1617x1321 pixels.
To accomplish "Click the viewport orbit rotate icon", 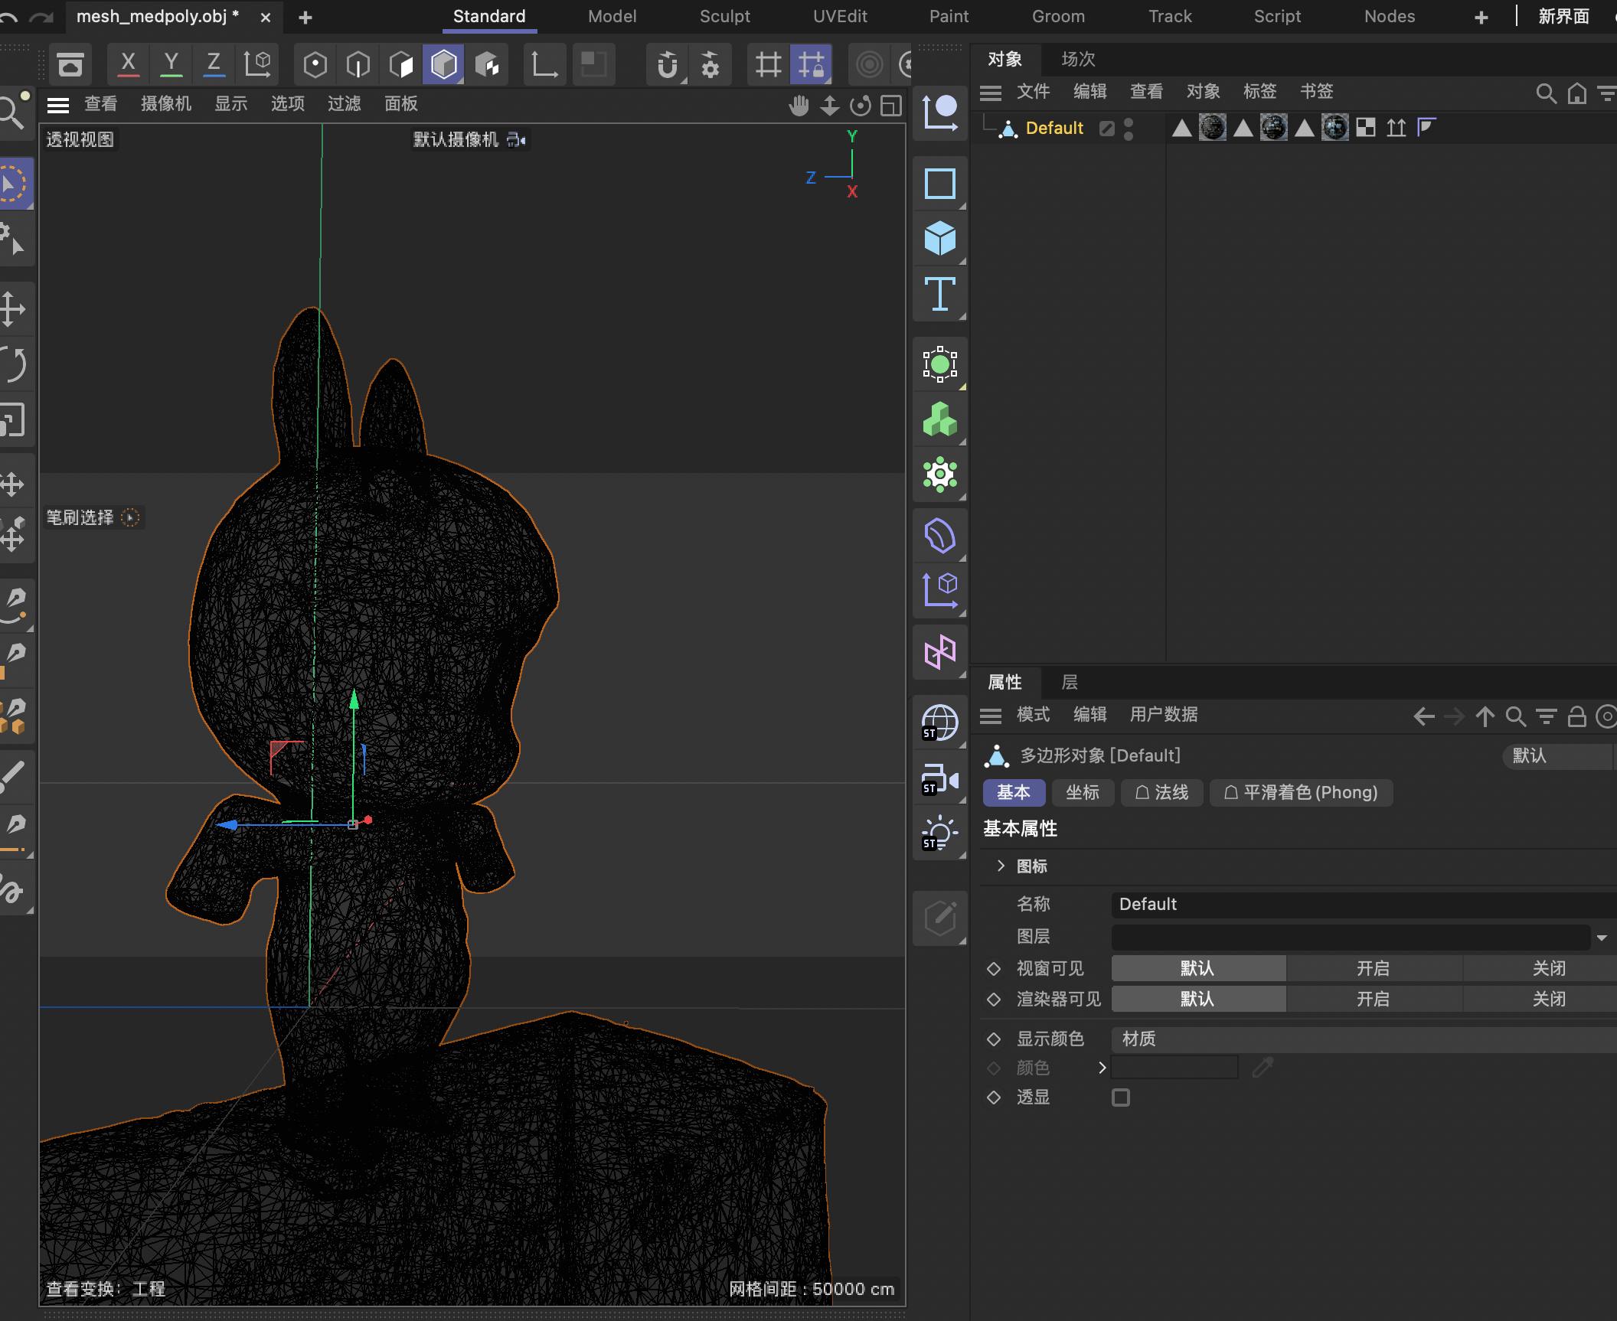I will (861, 106).
